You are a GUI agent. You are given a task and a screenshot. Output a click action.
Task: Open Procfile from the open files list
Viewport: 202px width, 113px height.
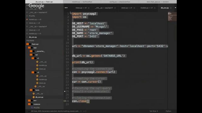coord(32,16)
